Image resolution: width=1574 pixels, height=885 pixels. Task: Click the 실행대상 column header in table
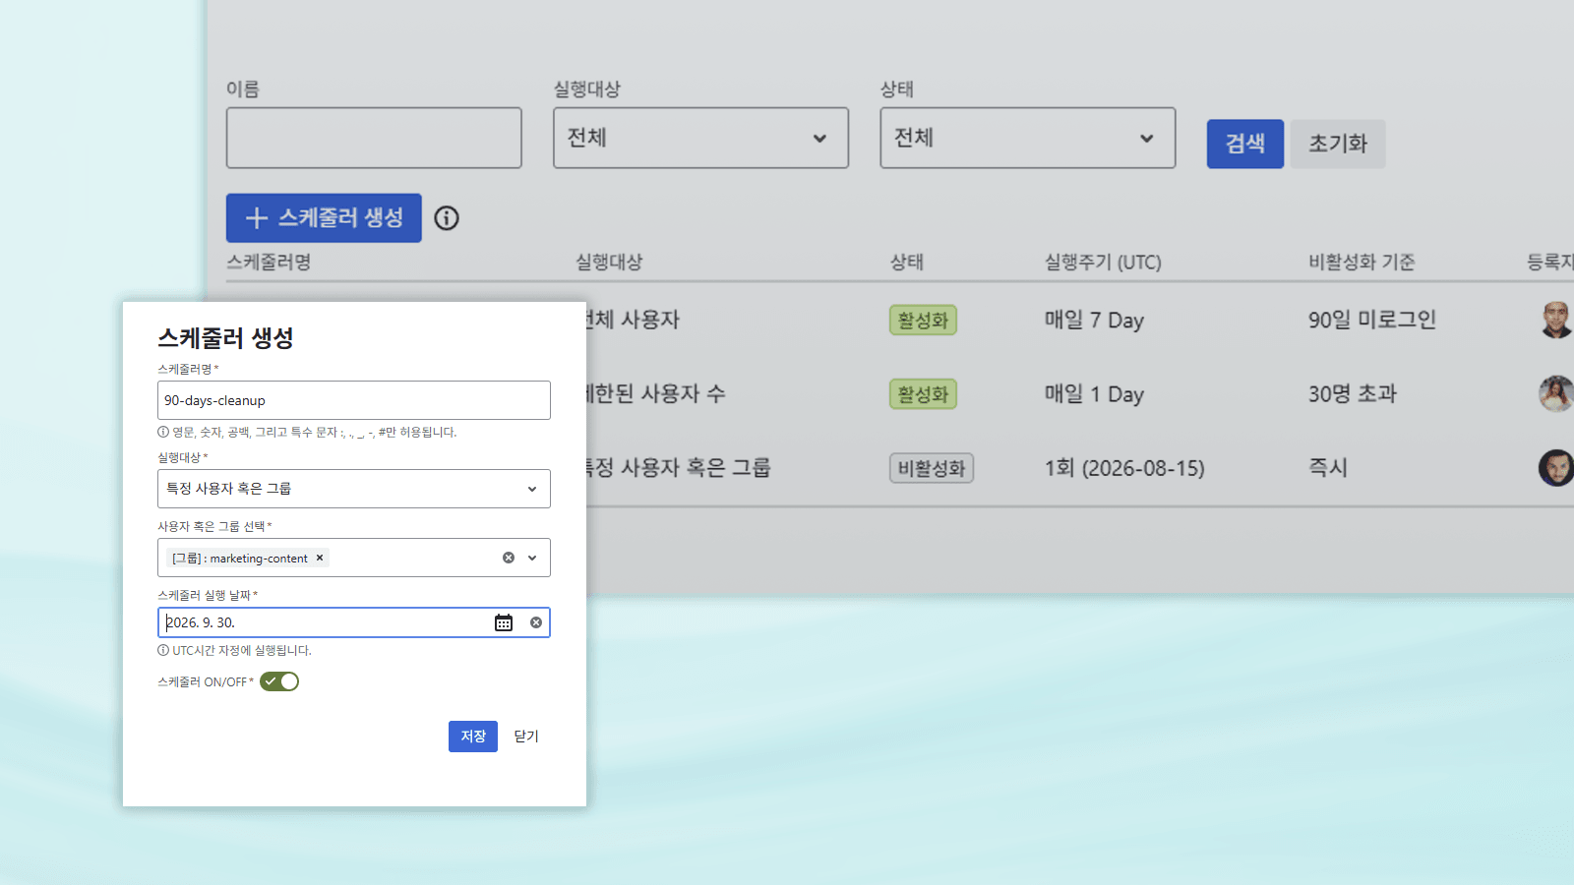tap(609, 263)
